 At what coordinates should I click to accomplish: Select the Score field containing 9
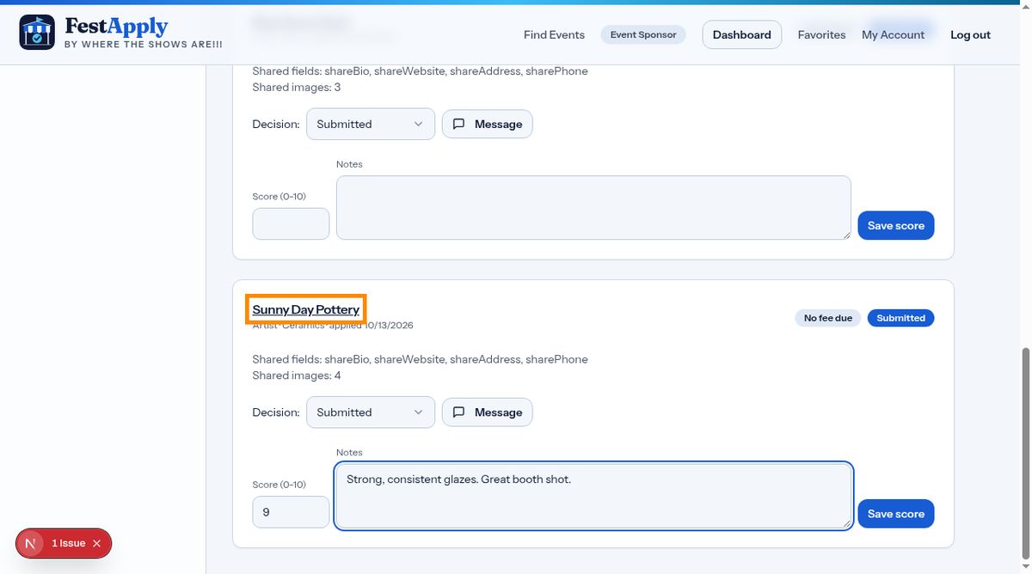pos(291,512)
